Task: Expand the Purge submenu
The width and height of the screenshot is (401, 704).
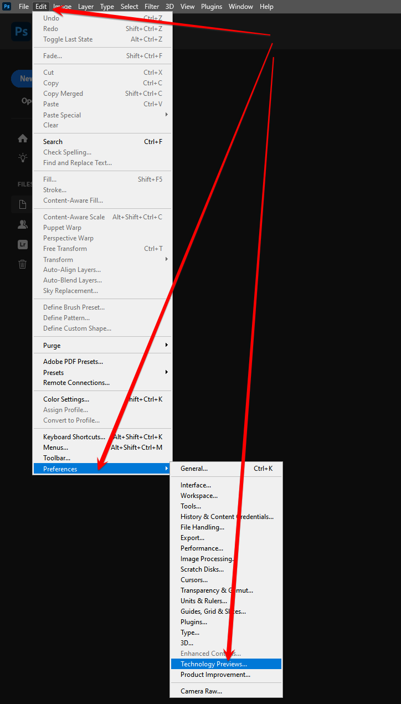Action: [x=102, y=346]
